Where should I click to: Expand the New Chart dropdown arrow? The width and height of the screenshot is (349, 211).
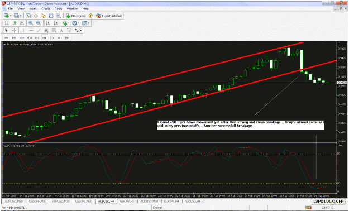[x=11, y=16]
